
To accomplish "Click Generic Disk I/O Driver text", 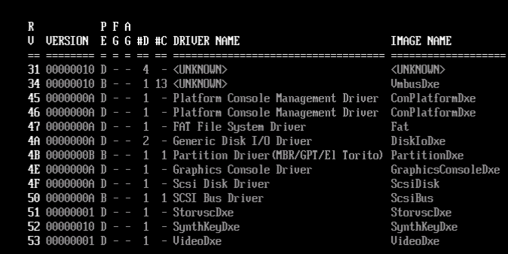I will pos(242,141).
